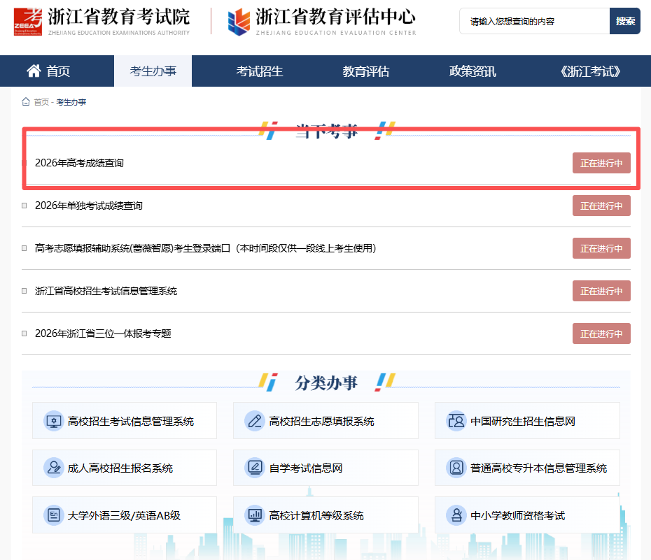Click the breadcrumb house icon

click(x=26, y=101)
